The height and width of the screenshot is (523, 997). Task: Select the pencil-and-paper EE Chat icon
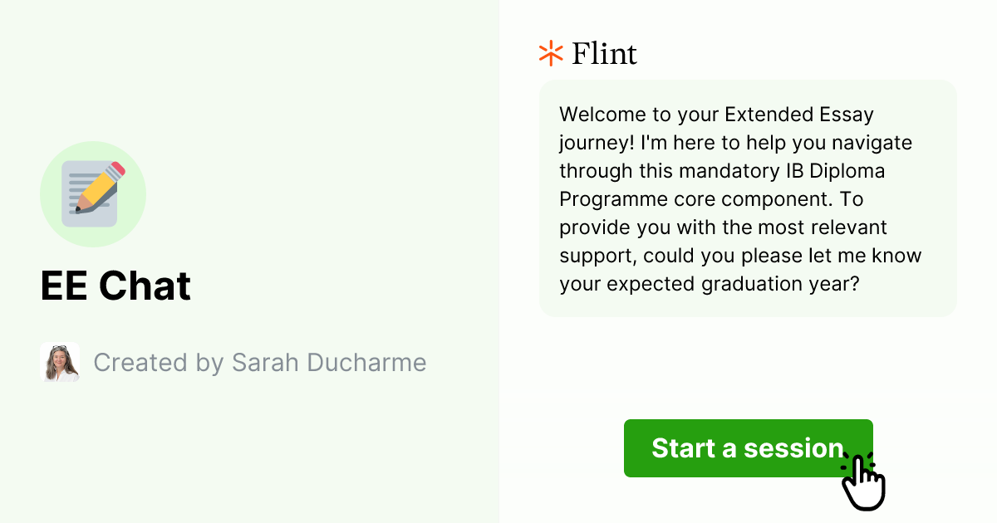(93, 193)
